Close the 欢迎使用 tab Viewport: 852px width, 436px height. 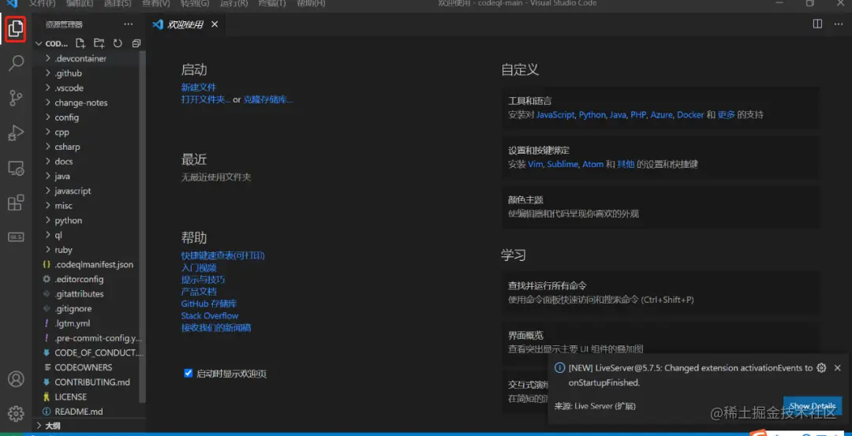pyautogui.click(x=214, y=24)
